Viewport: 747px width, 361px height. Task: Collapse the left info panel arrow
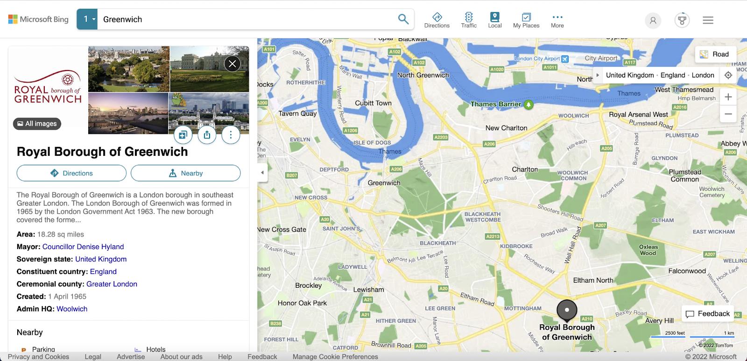click(262, 173)
